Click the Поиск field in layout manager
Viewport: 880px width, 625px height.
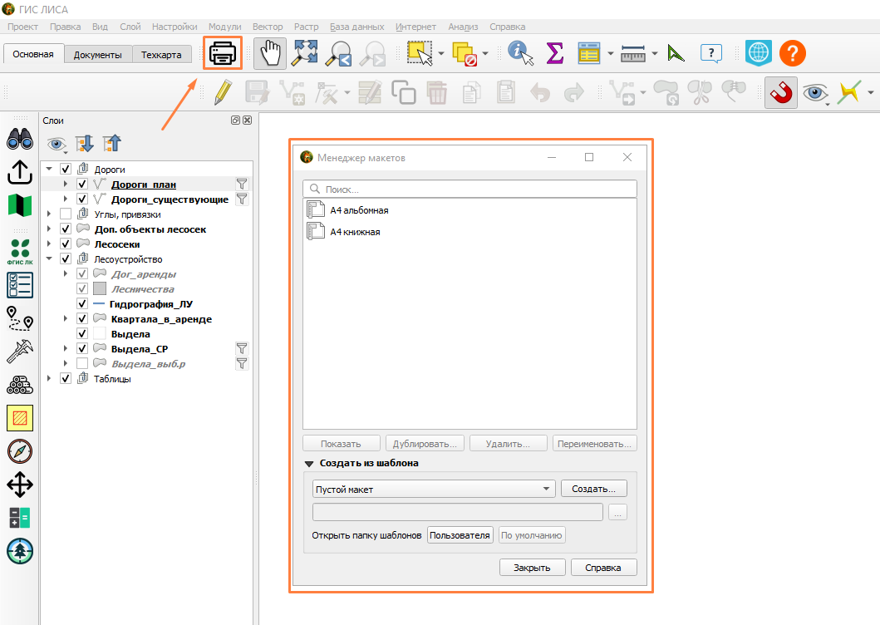tap(469, 189)
